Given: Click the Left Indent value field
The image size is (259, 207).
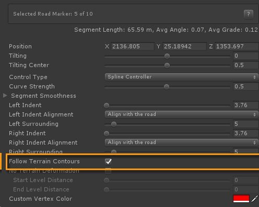Looking at the screenshot, I should point(246,105).
